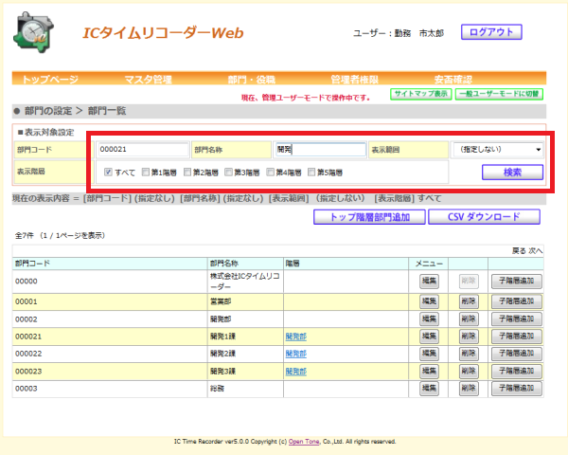The height and width of the screenshot is (455, 568).
Task: Edit department 00003 総務
Action: pos(429,389)
